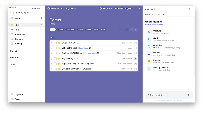Open the Logbook in sidebar
Viewport: 203px width, 113px height.
(x=19, y=94)
